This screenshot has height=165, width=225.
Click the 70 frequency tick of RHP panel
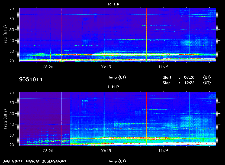[x=12, y=9]
